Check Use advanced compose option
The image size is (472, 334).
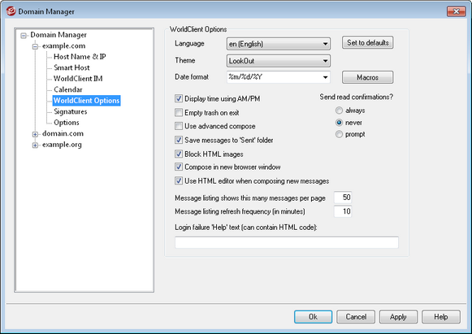[x=179, y=126]
